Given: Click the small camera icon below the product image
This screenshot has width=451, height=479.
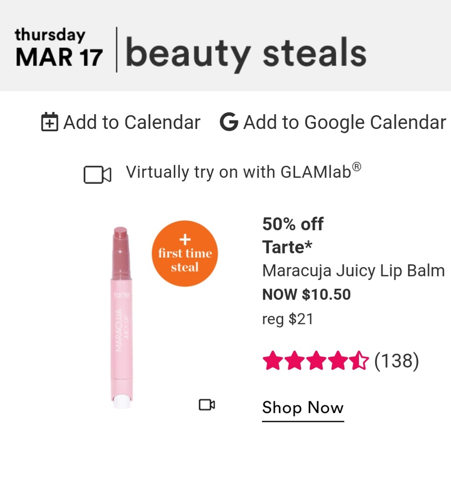Looking at the screenshot, I should [207, 405].
